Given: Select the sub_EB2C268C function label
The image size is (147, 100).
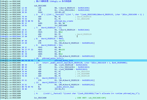Looking at the screenshot, I should (x=40, y=6).
